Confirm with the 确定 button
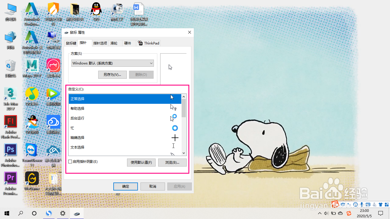 tap(126, 186)
